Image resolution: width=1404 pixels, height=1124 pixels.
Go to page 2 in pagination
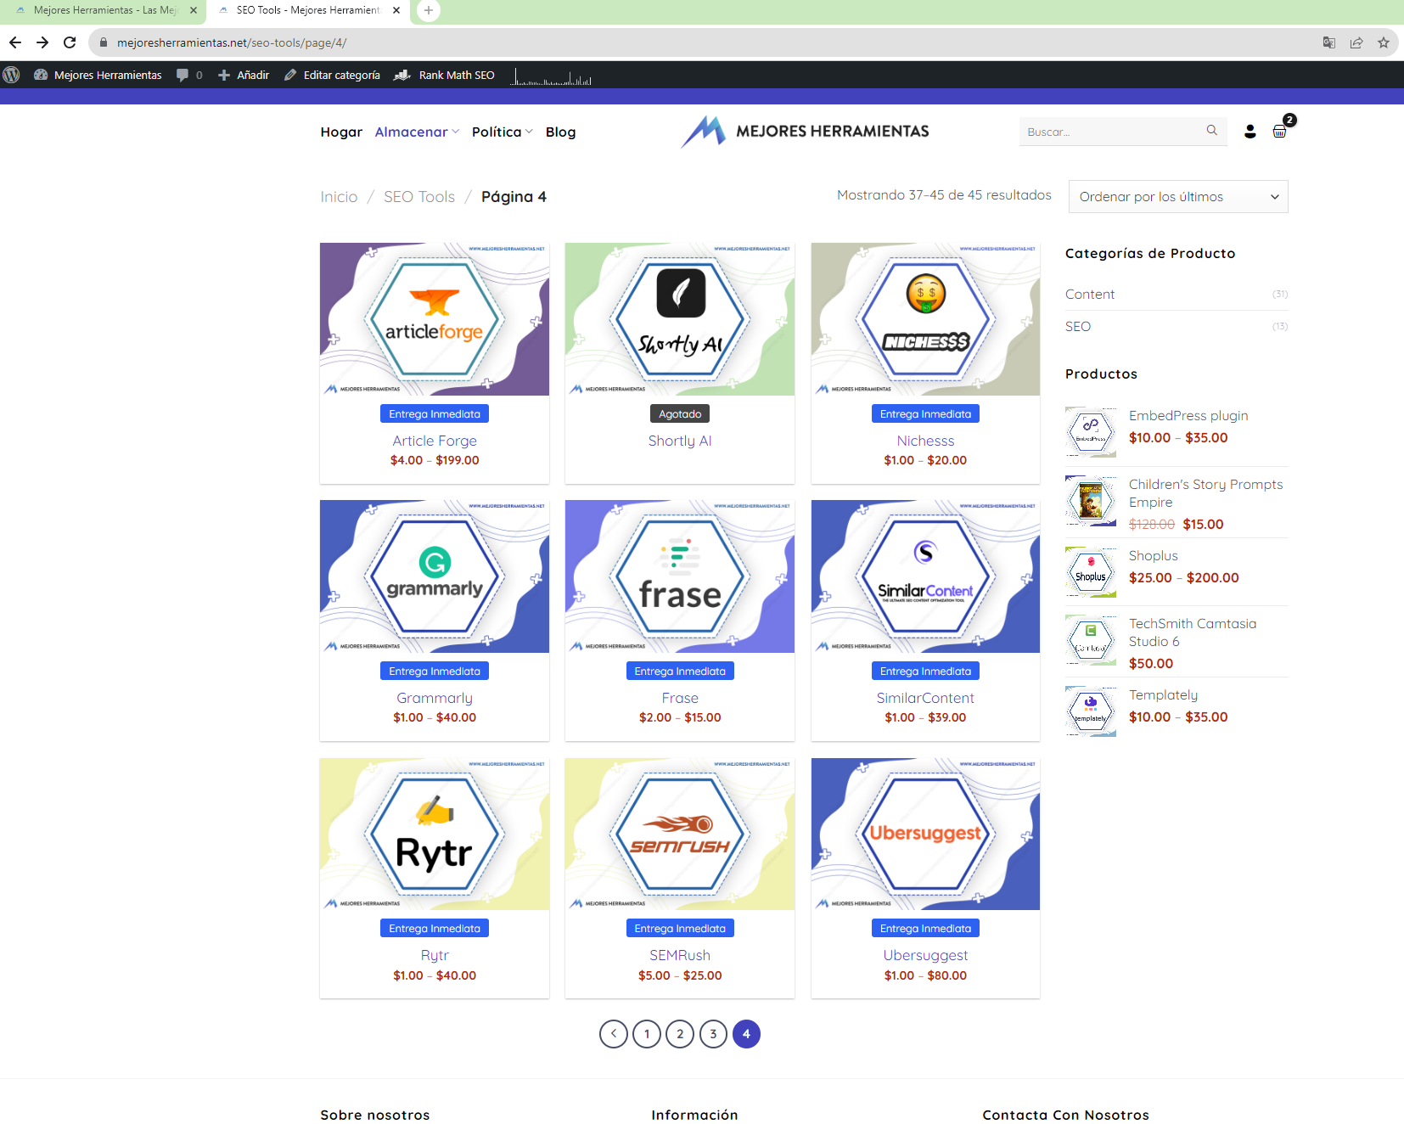coord(680,1034)
